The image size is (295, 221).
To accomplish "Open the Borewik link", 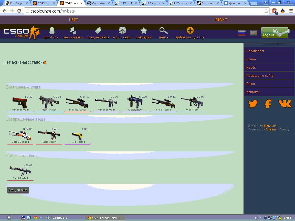I will 270,126.
